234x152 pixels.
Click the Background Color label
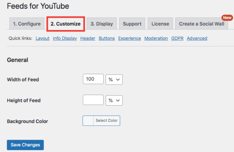pos(27,121)
